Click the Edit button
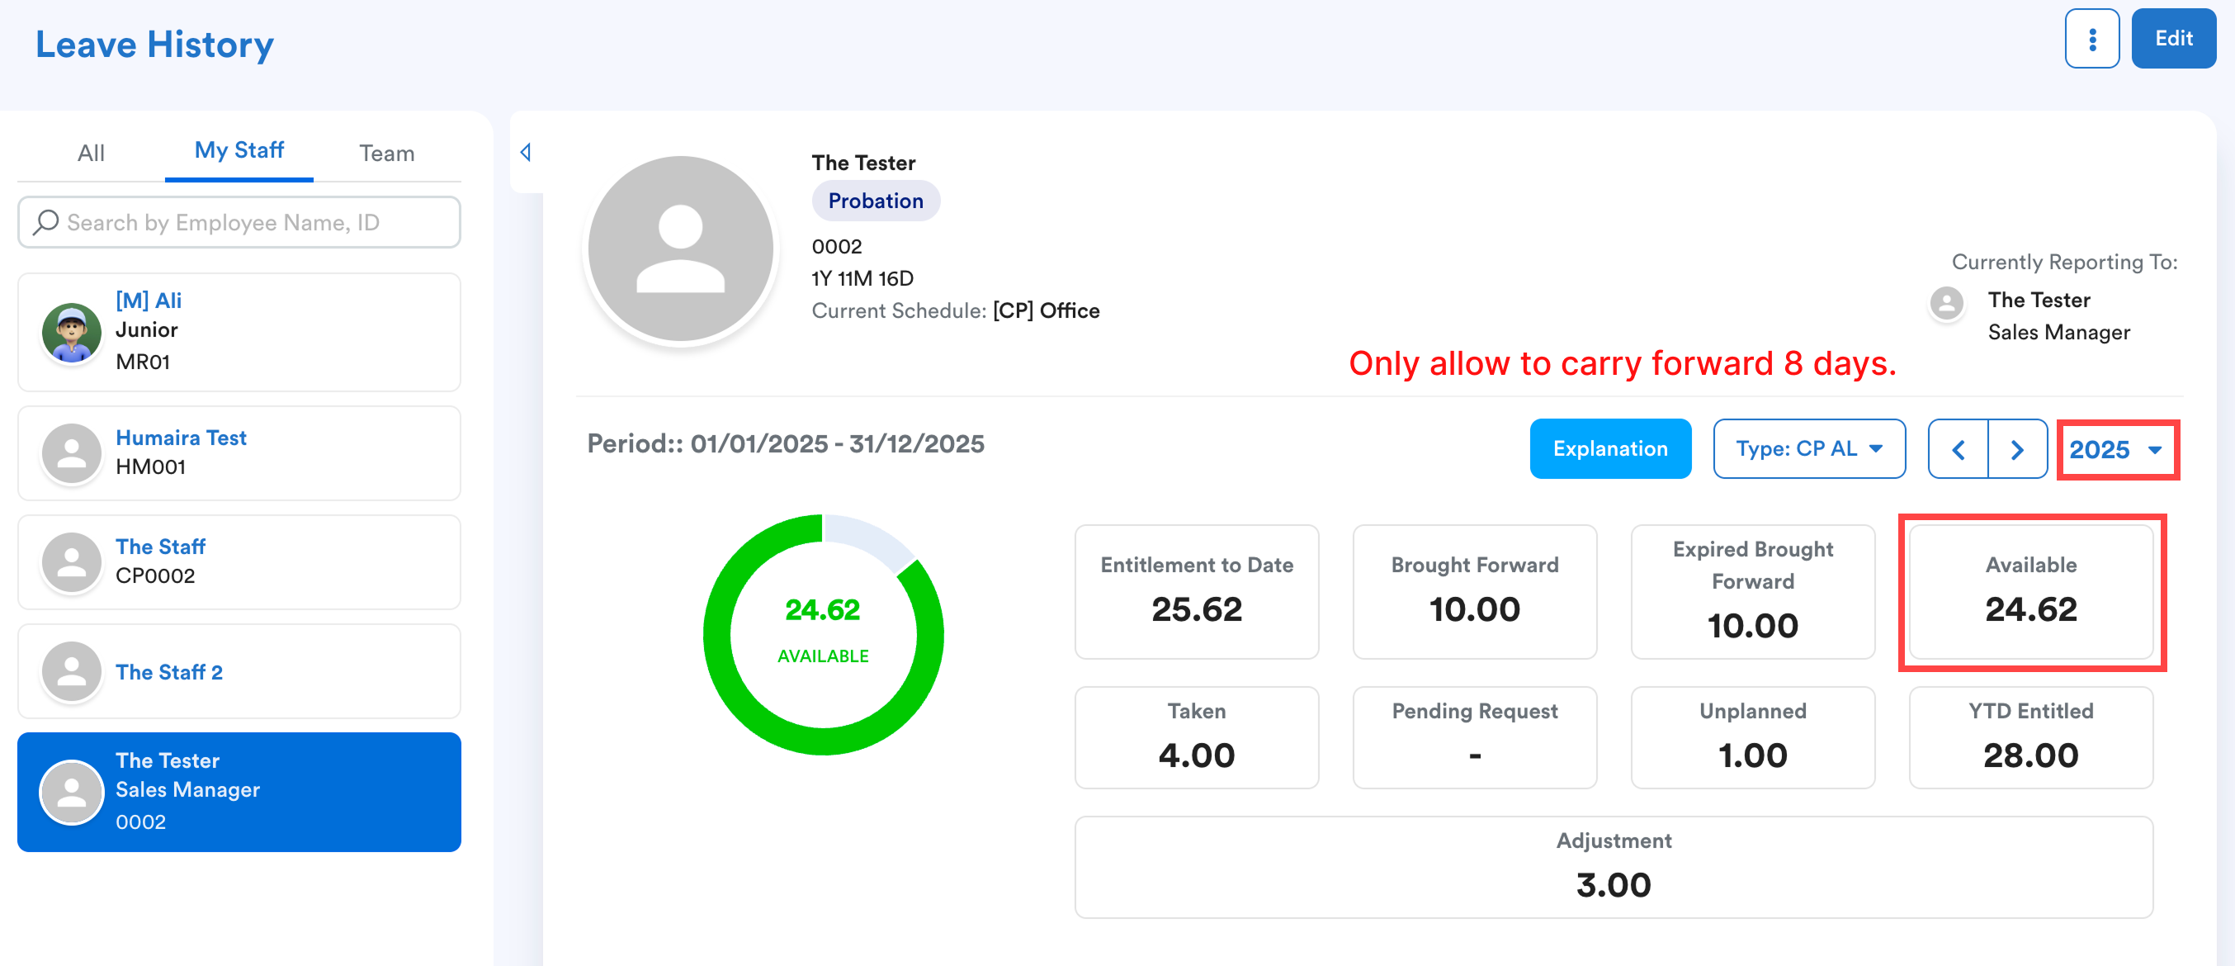This screenshot has height=966, width=2235. pyautogui.click(x=2172, y=39)
